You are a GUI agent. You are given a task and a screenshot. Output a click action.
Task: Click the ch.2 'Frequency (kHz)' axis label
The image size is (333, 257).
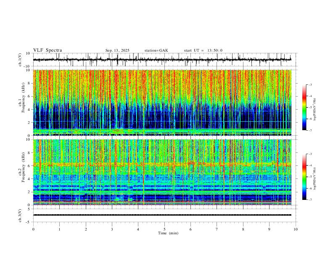tap(23, 167)
